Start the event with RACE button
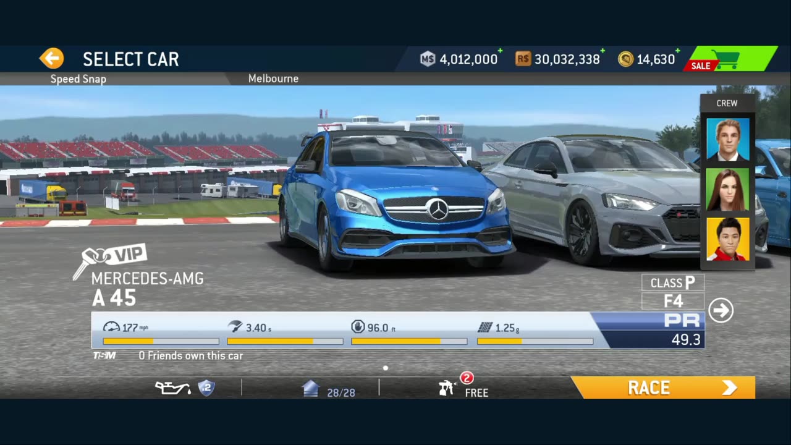The image size is (791, 445). click(x=663, y=388)
